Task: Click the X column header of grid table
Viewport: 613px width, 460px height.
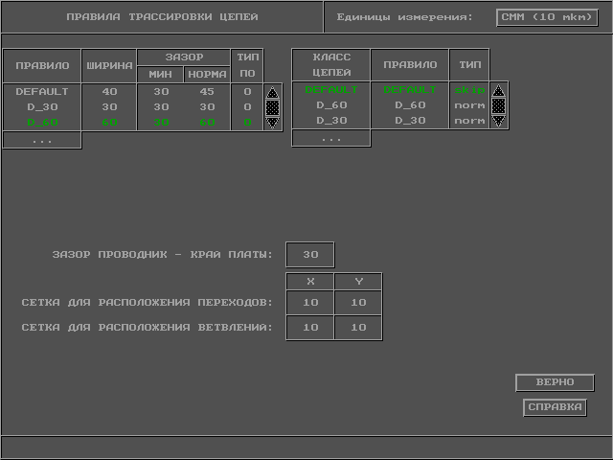Action: pos(310,281)
